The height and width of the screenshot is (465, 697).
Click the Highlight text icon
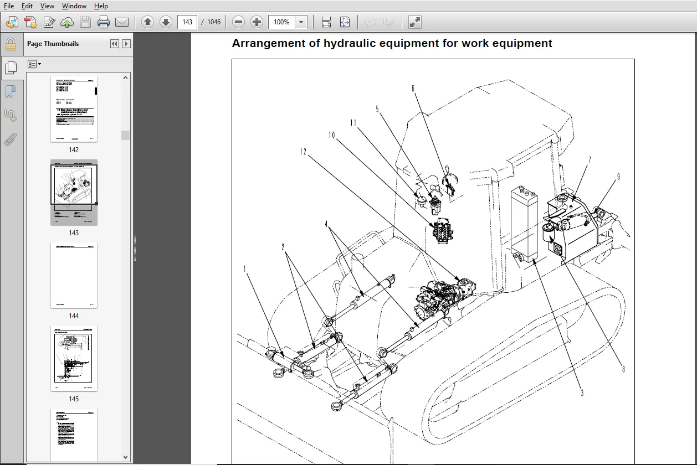(x=388, y=22)
